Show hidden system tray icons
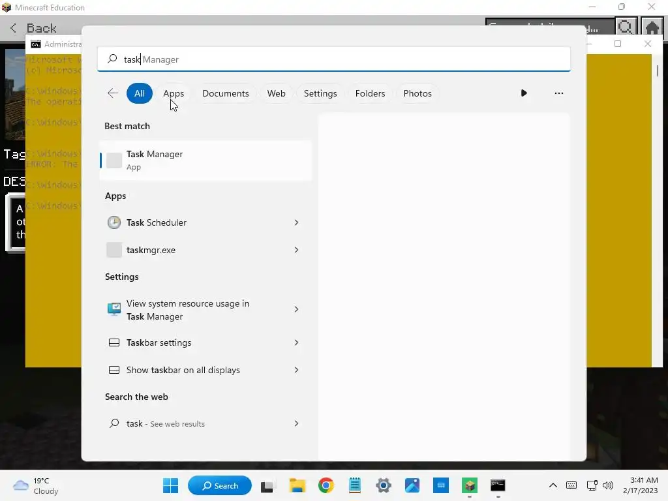Viewport: 668px width, 501px height. pyautogui.click(x=553, y=485)
